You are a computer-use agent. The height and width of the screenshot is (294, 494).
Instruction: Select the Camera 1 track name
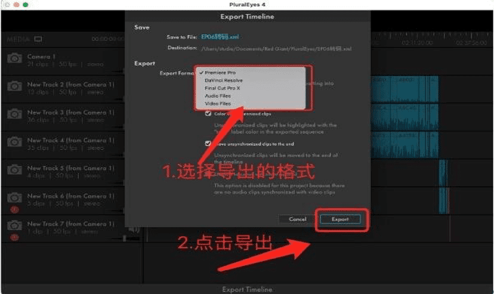41,57
